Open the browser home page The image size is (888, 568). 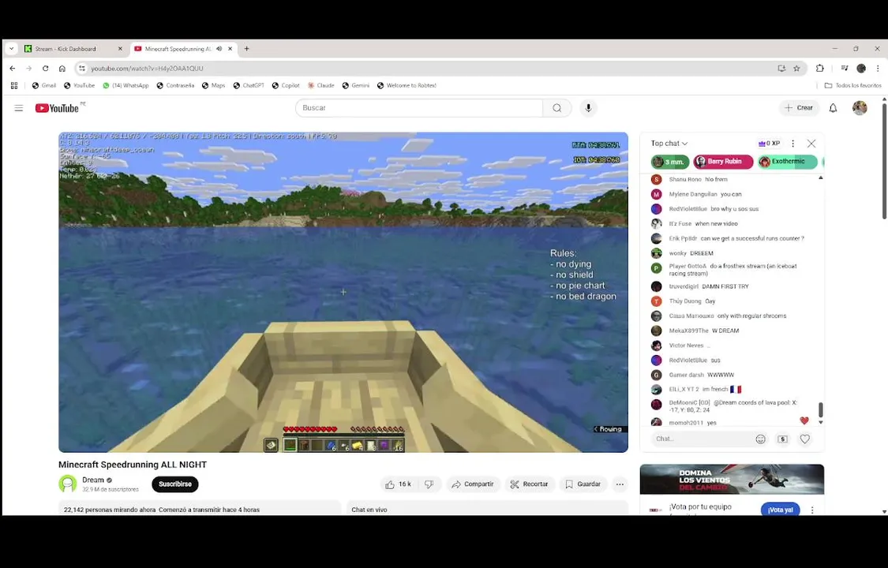62,69
